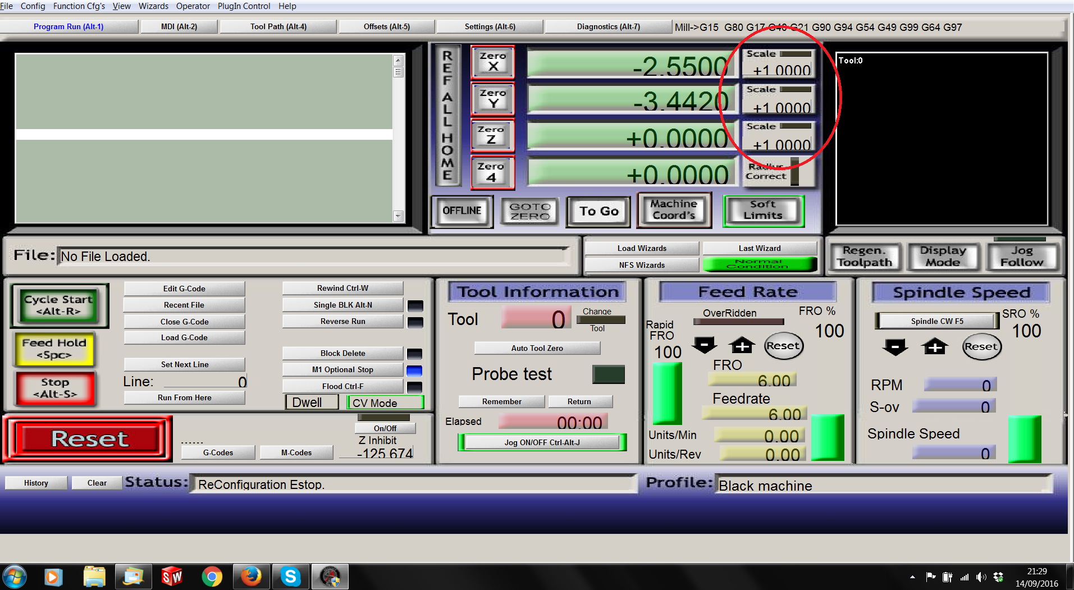Click the green Rapid FRO bar

tap(668, 392)
